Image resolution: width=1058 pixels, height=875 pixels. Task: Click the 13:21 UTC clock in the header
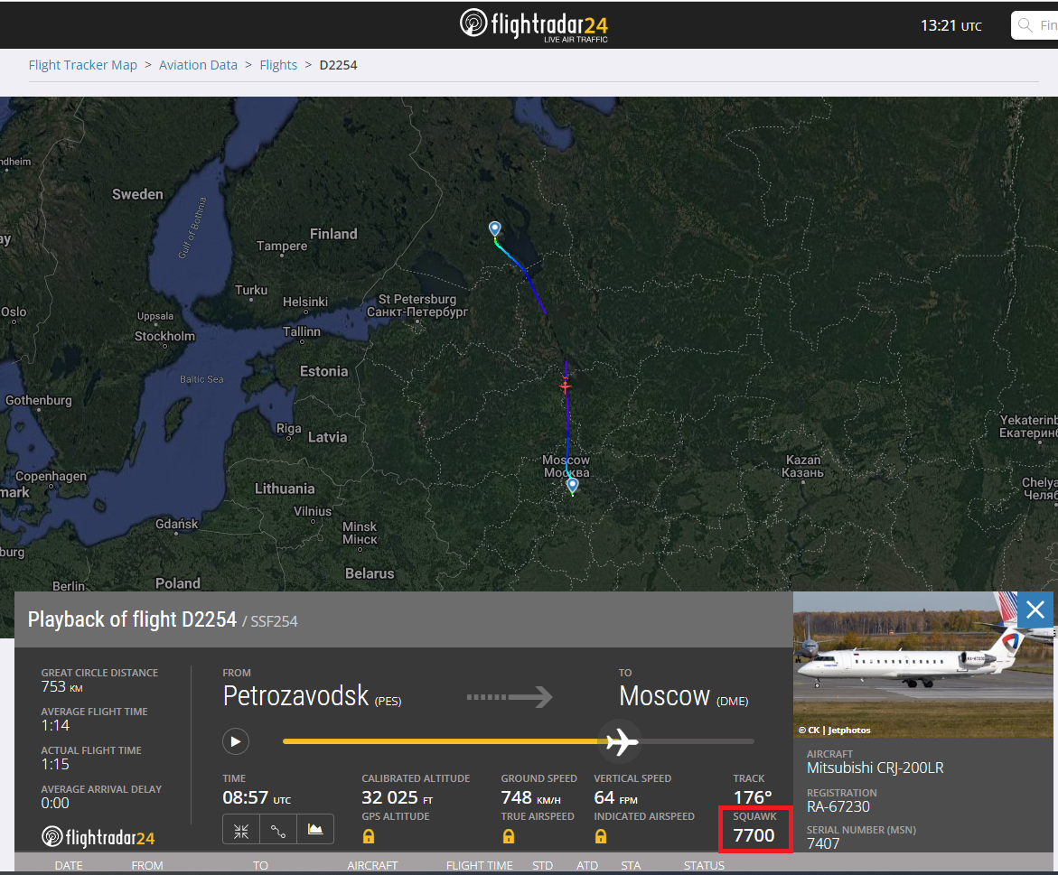(x=950, y=25)
